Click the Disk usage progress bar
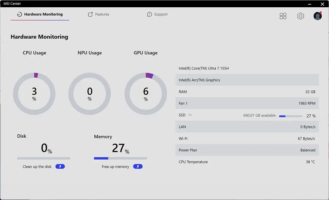Screen dimensions: 329x200 tap(44, 158)
